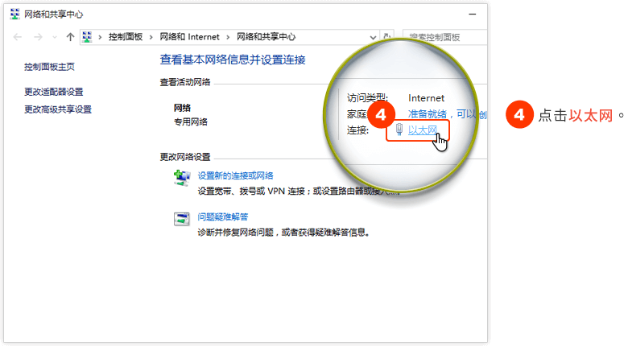Click the Forward arrow in the navigation bar

[x=38, y=37]
